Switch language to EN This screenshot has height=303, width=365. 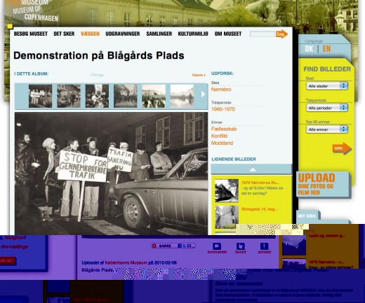326,49
